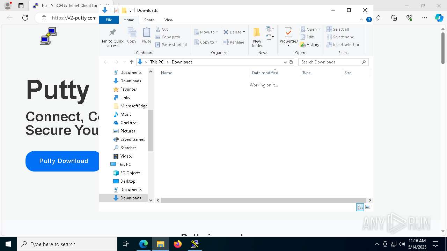The width and height of the screenshot is (447, 251).
Task: Click the Rename command
Action: click(234, 42)
